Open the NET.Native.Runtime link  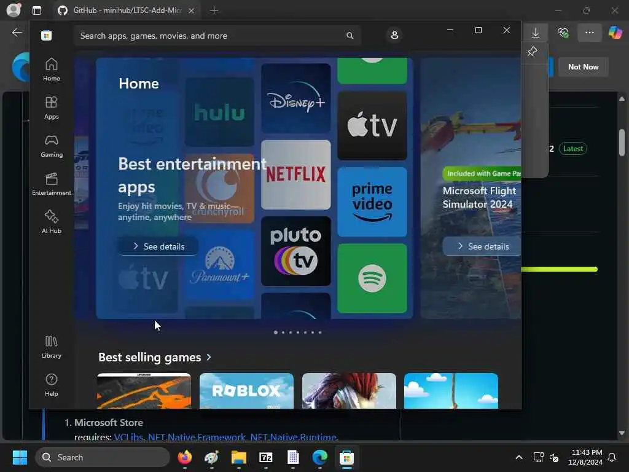click(x=293, y=437)
